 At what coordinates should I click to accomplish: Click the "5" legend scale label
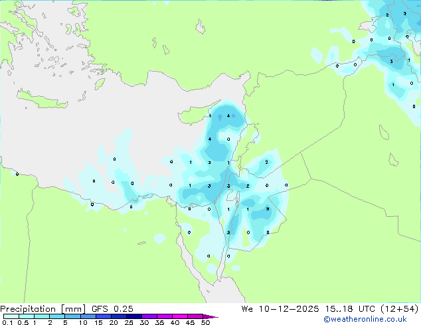(x=65, y=322)
